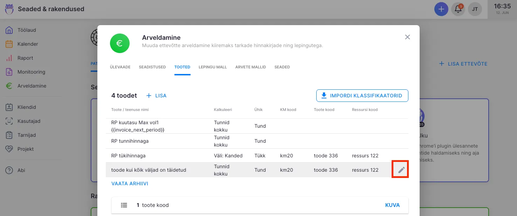Go to Raport in sidebar

click(25, 58)
